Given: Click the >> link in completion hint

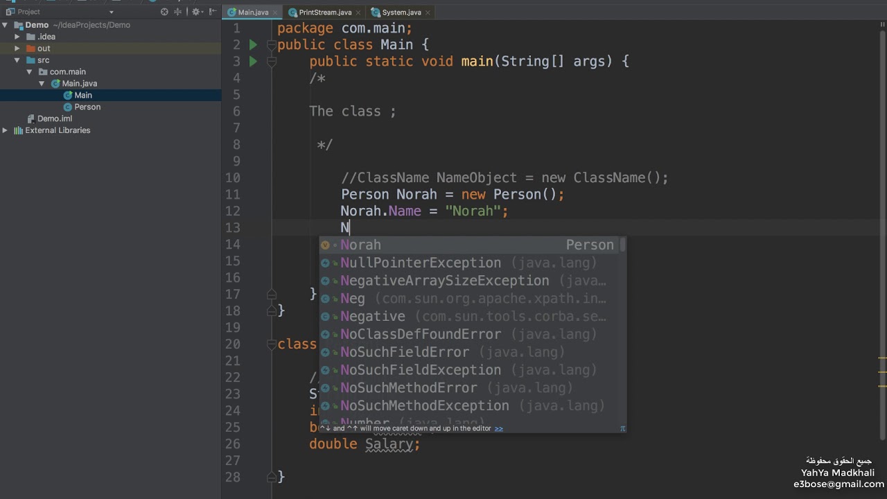Looking at the screenshot, I should tap(498, 428).
